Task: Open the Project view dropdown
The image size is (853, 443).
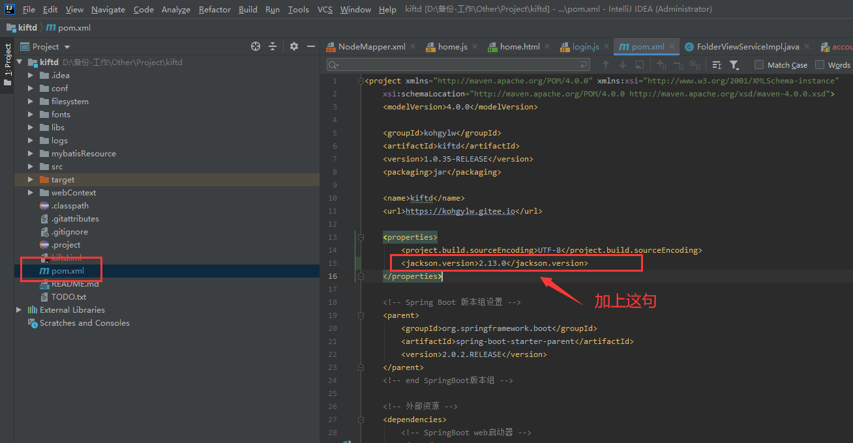Action: pos(46,46)
